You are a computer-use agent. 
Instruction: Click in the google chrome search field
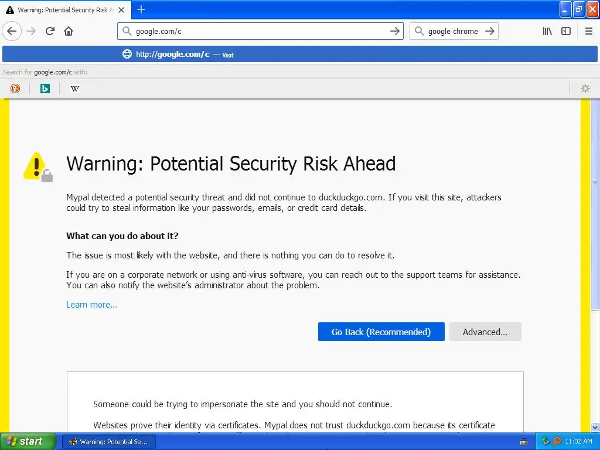pyautogui.click(x=454, y=31)
